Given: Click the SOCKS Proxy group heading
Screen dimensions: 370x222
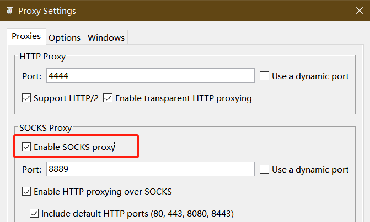Looking at the screenshot, I should 46,128.
